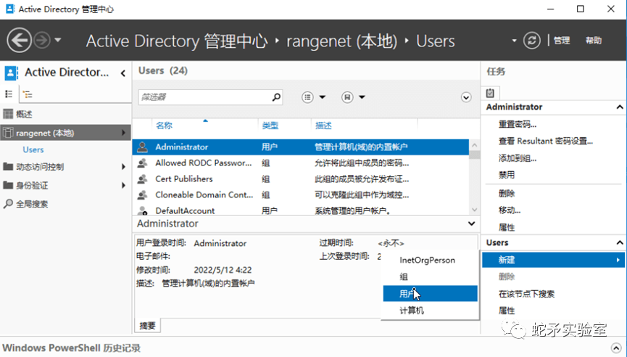Screen dimensions: 627x357
Task: Switch navigation pane to tree view
Action: tap(28, 94)
